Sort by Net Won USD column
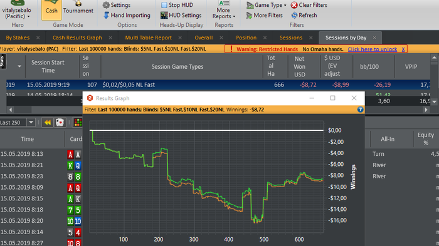 coord(299,66)
